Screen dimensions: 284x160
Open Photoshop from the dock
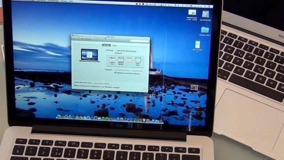pyautogui.click(x=129, y=120)
